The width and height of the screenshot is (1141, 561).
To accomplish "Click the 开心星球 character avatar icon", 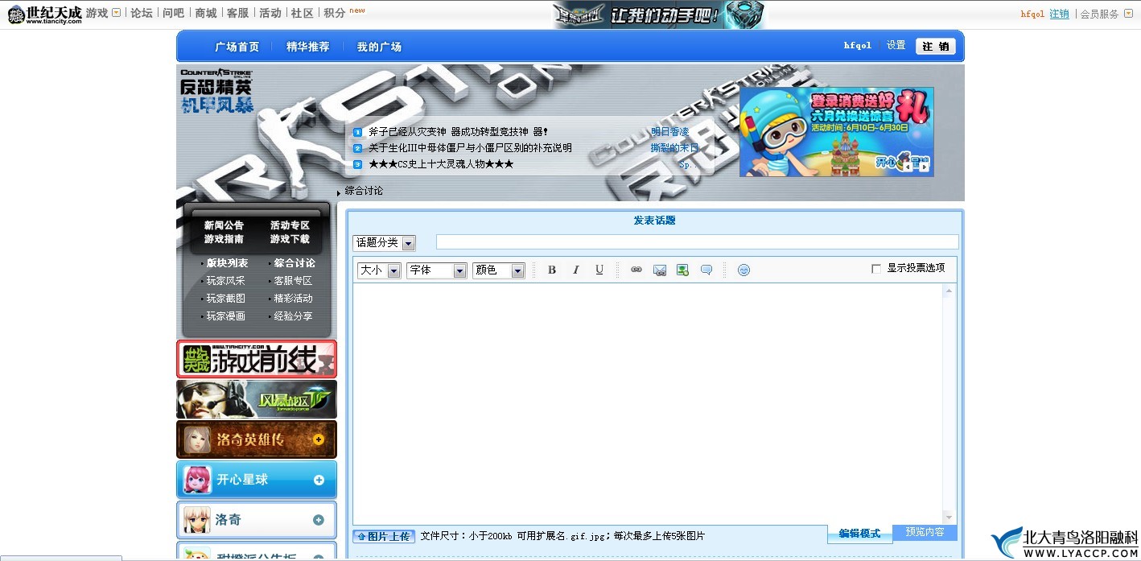I will point(197,480).
